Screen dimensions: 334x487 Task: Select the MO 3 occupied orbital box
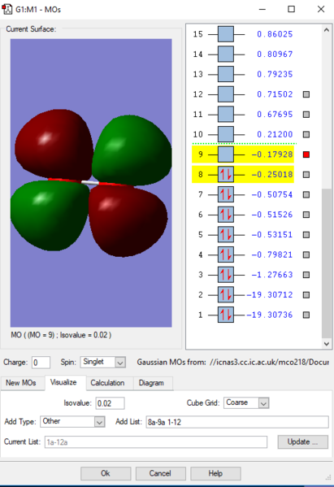point(226,275)
